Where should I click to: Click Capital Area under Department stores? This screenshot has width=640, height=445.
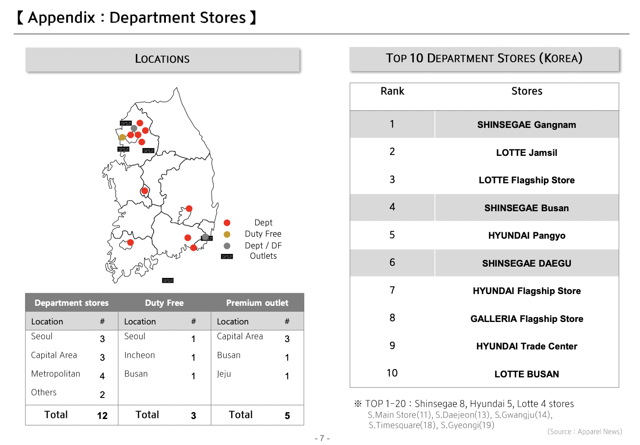point(54,355)
